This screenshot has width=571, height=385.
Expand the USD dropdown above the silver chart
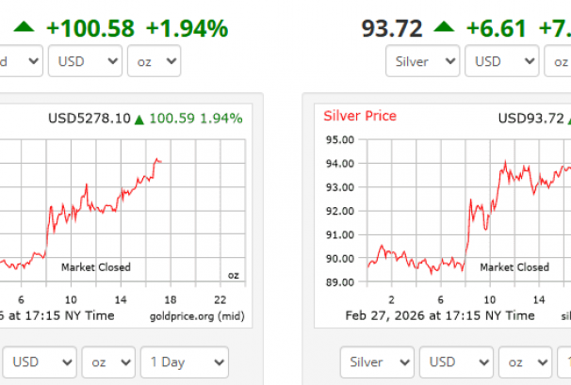coord(499,62)
